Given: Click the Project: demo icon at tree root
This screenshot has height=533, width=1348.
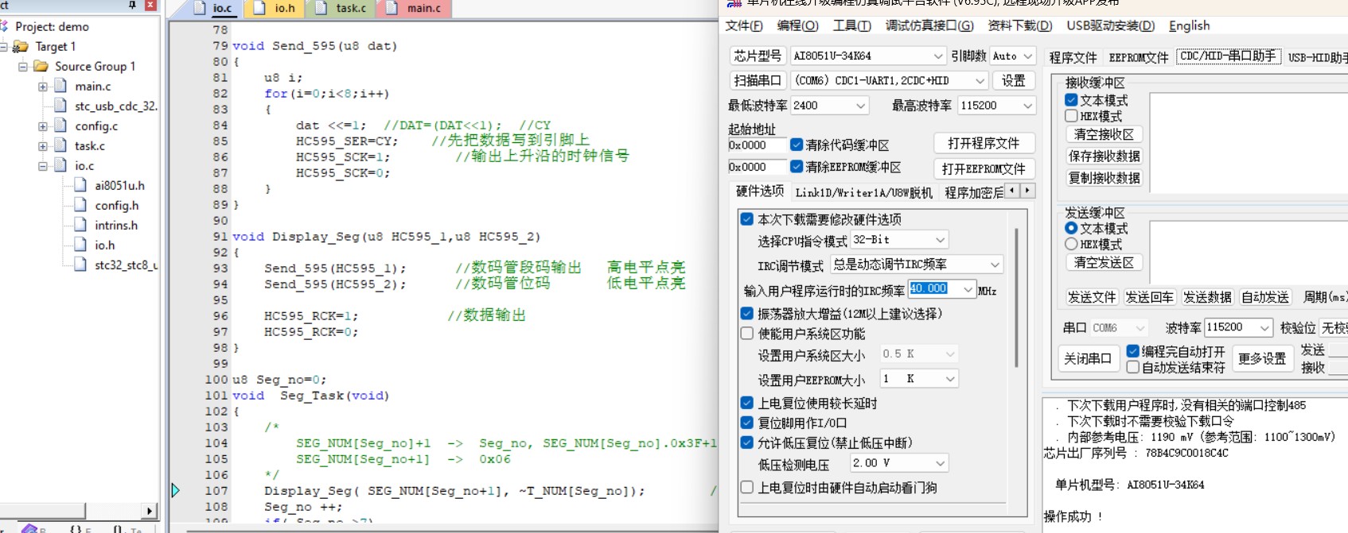Looking at the screenshot, I should click(x=5, y=26).
